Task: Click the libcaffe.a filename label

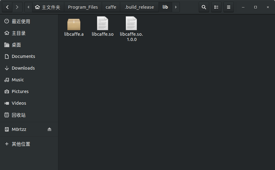Action: pos(74,34)
